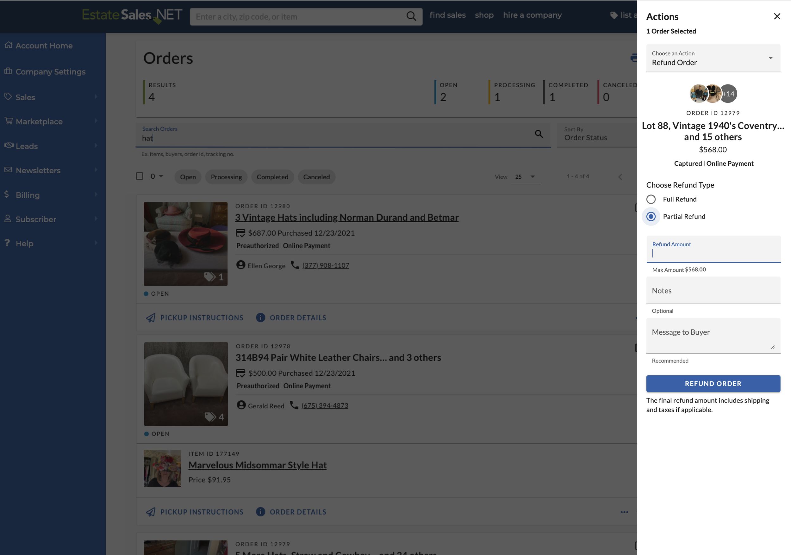The width and height of the screenshot is (791, 555).
Task: Click the previous page chevron arrow
Action: (x=620, y=177)
